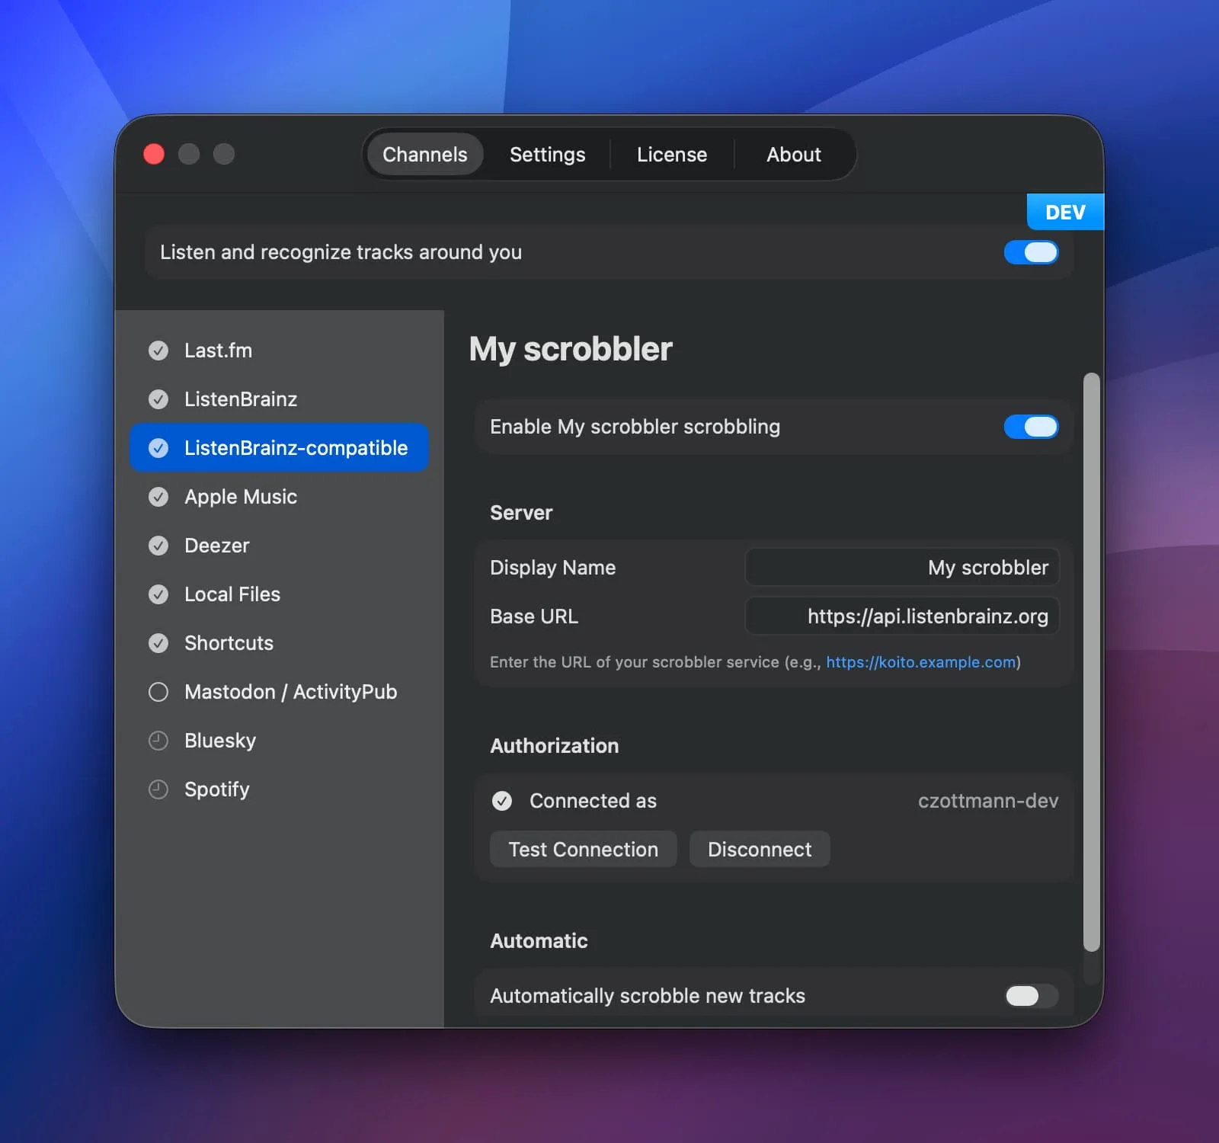Viewport: 1219px width, 1143px height.
Task: Select the Local Files channel
Action: [232, 594]
